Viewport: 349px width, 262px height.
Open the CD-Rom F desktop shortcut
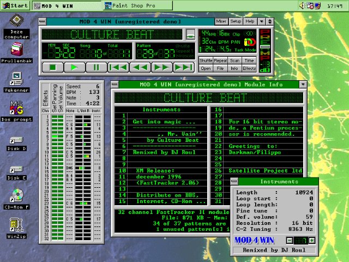click(17, 199)
